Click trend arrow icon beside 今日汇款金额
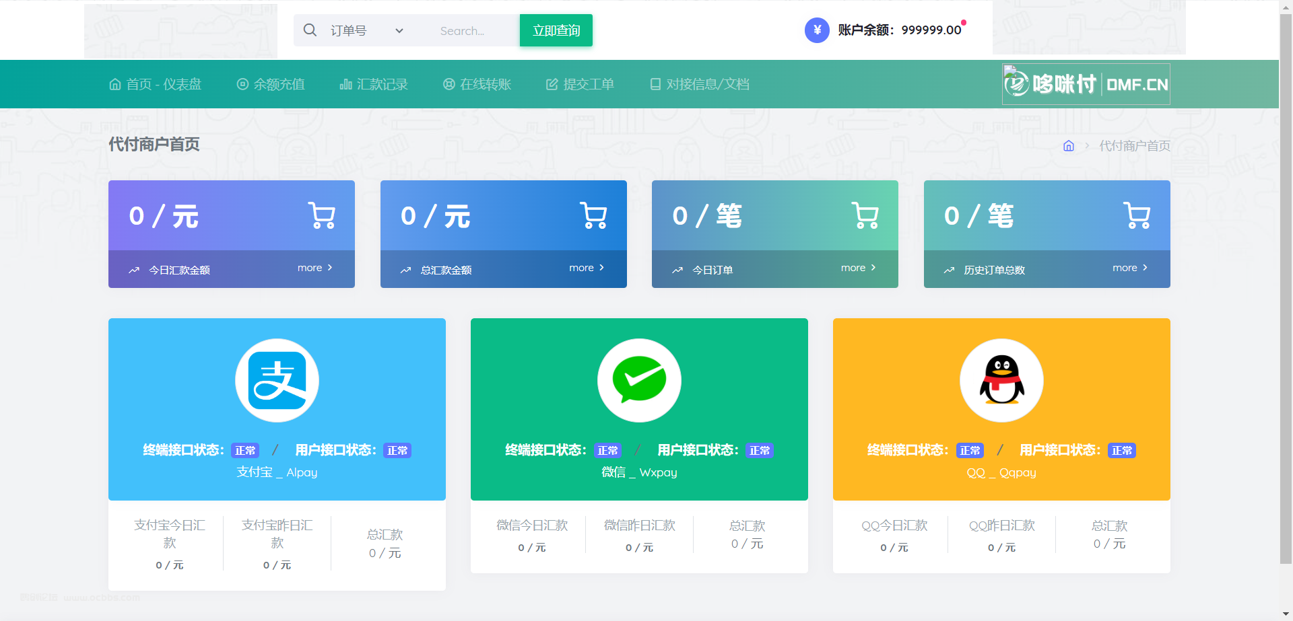 (x=134, y=270)
